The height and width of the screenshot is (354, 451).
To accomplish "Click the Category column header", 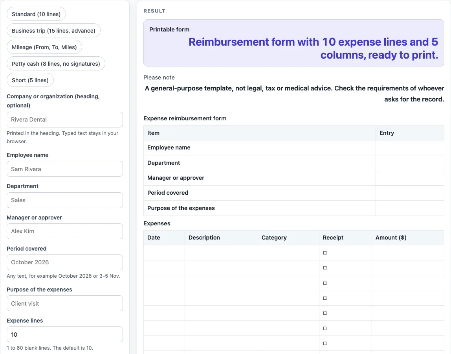I will click(x=288, y=238).
